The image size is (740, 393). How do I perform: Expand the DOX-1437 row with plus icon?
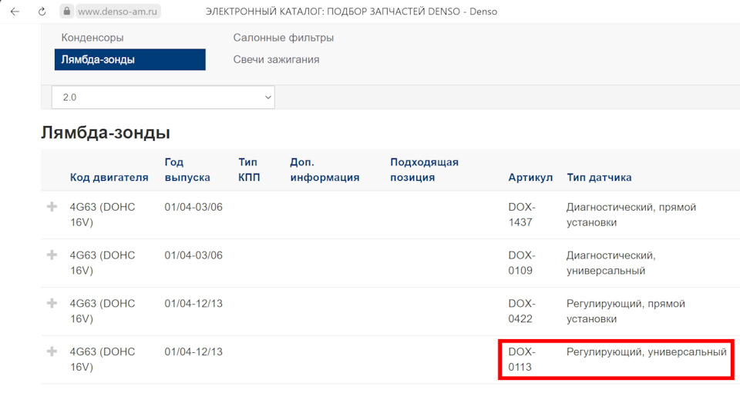pos(52,207)
